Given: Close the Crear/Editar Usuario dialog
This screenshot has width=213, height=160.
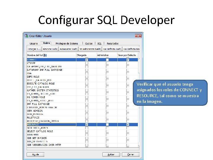Looking at the screenshot, I should click(138, 36).
